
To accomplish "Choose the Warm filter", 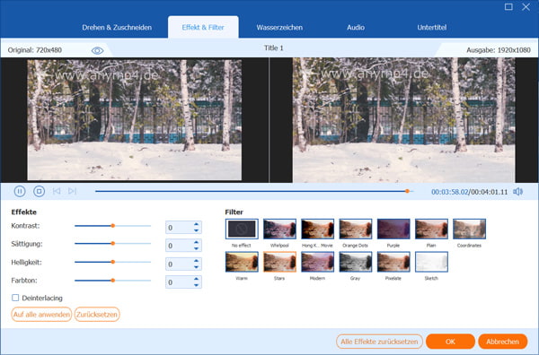I will [x=242, y=262].
